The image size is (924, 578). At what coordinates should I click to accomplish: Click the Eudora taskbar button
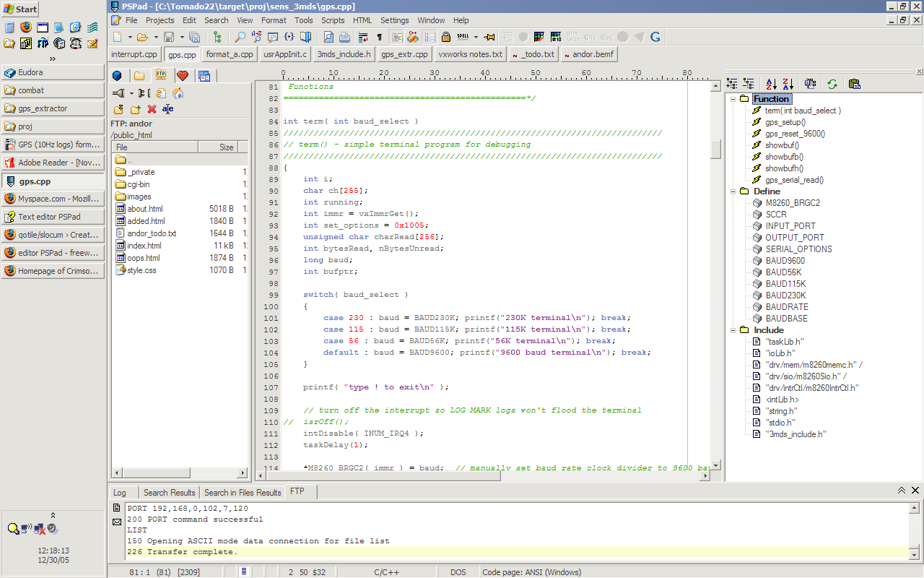[53, 72]
